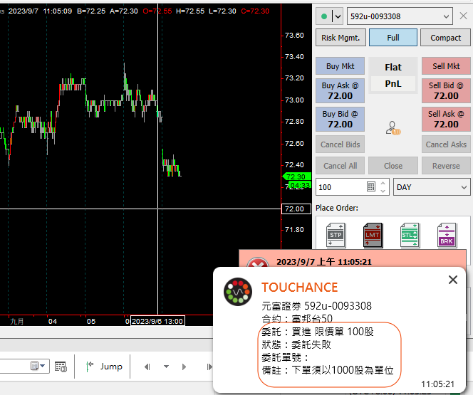Click the Sell Mkt button
Screen dimensions: 473x395
pyautogui.click(x=446, y=66)
